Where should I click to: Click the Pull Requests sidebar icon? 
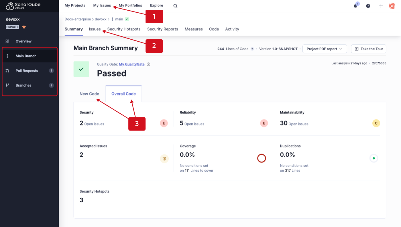coord(7,71)
